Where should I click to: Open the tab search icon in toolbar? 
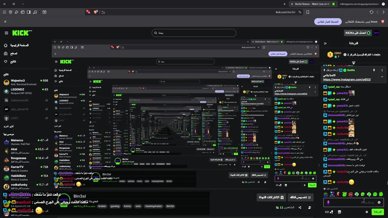coord(45,12)
